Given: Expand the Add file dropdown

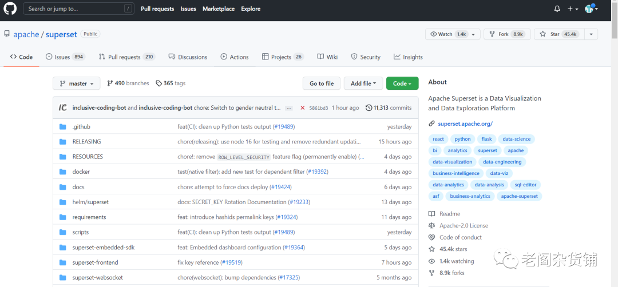Looking at the screenshot, I should pyautogui.click(x=363, y=83).
